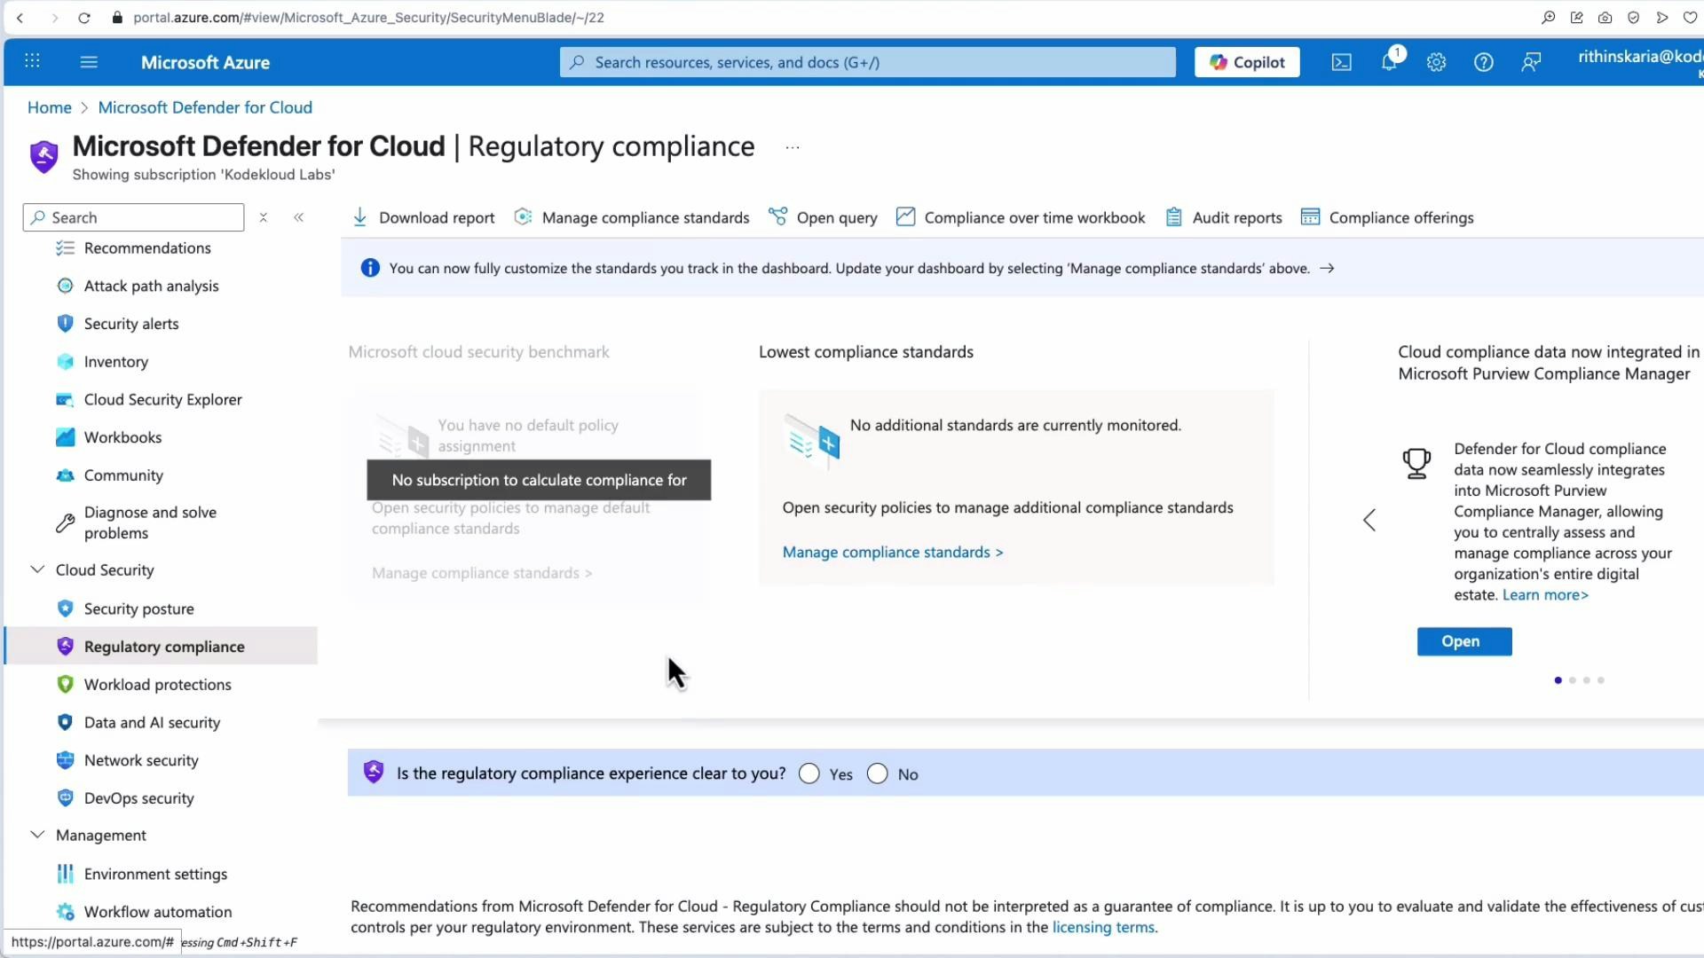1704x958 pixels.
Task: Select Workload protections in the sidebar
Action: [x=157, y=684]
